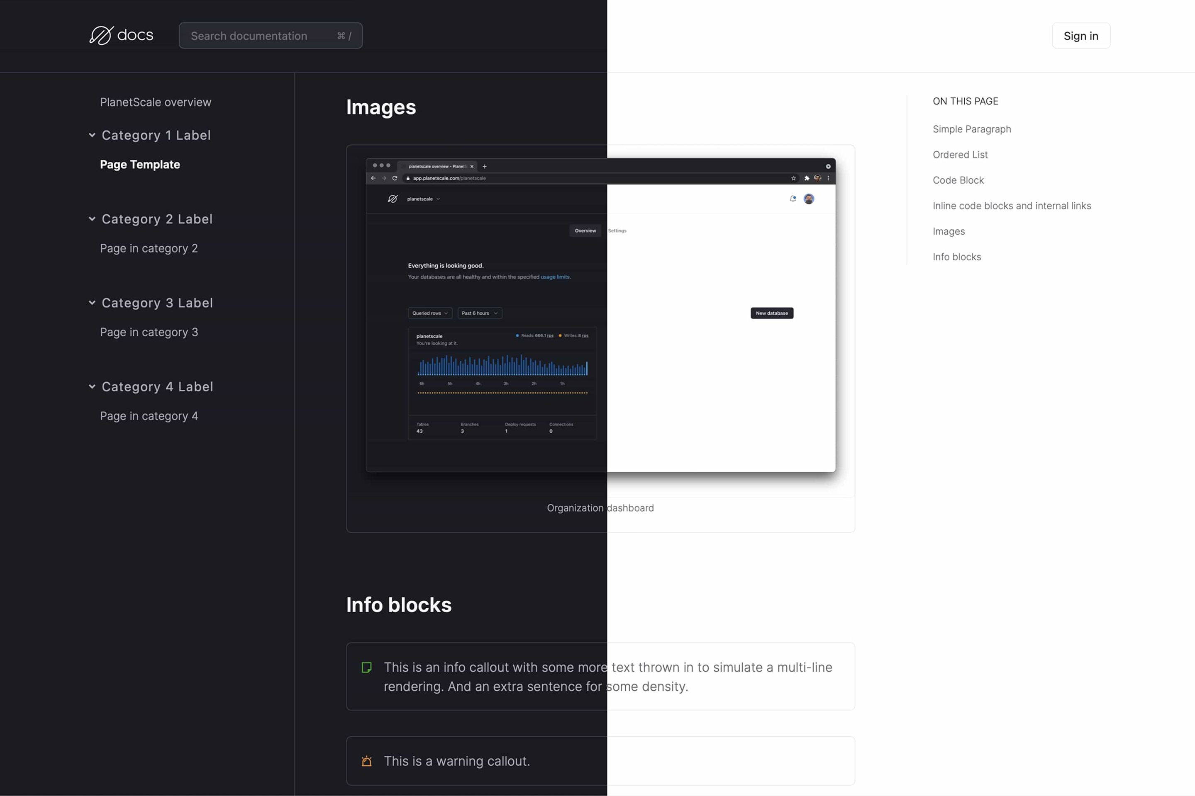Viewport: 1195px width, 796px height.
Task: Click the user avatar in the dashboard screenshot
Action: click(809, 199)
